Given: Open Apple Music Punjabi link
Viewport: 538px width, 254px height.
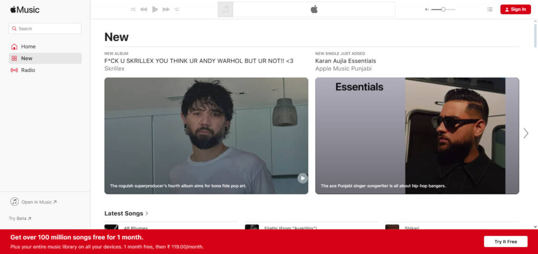Looking at the screenshot, I should point(343,69).
